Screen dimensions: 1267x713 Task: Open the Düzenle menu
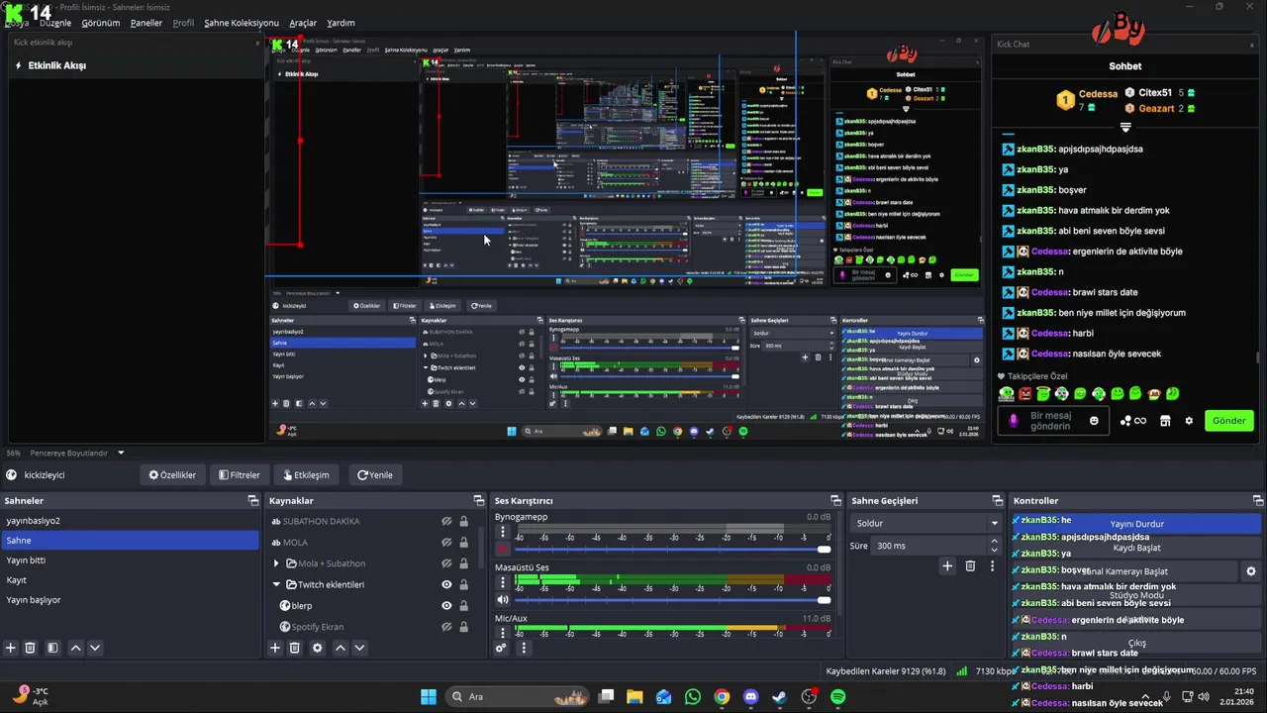(55, 23)
